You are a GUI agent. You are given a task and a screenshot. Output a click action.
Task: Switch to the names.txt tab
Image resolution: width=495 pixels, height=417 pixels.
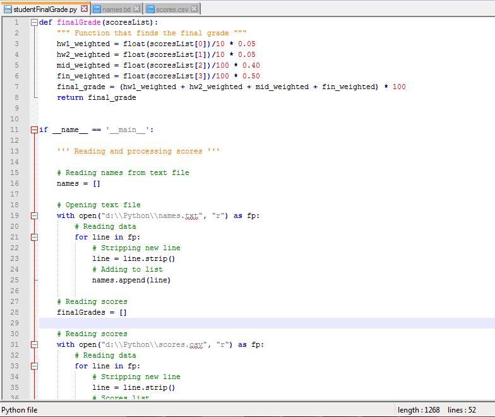116,9
